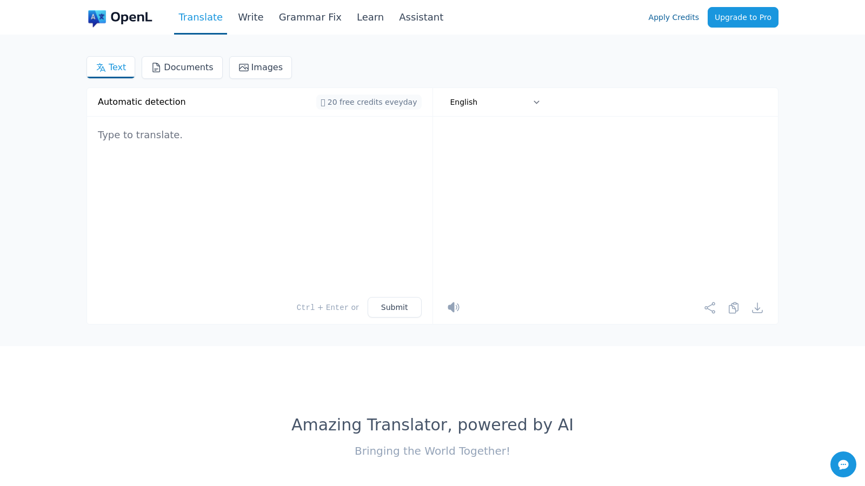The image size is (865, 486).
Task: Open the chat support bubble
Action: click(843, 464)
